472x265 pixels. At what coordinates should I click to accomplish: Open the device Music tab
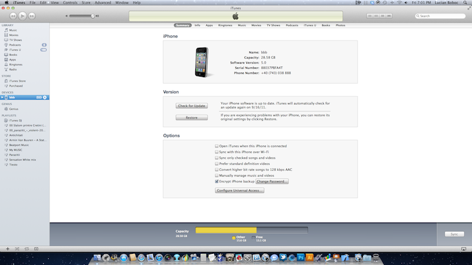click(242, 25)
